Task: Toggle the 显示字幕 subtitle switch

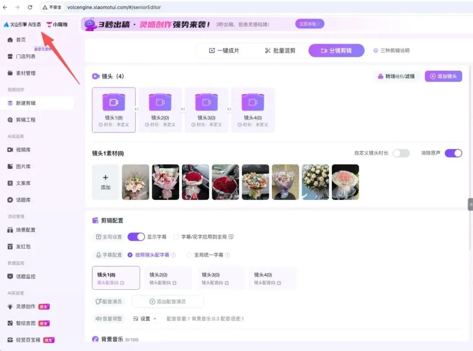Action: tap(136, 236)
